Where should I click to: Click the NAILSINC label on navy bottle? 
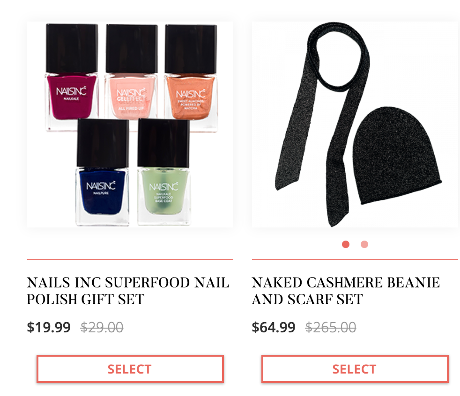click(101, 186)
